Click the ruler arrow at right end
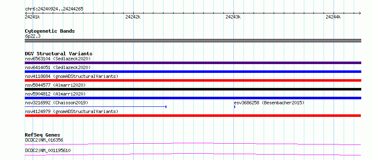Screen dimensions: 373x160 [360, 13]
